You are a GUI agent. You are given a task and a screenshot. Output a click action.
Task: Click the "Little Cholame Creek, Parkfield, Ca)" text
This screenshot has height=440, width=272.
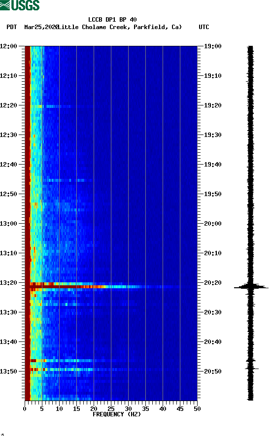click(119, 27)
